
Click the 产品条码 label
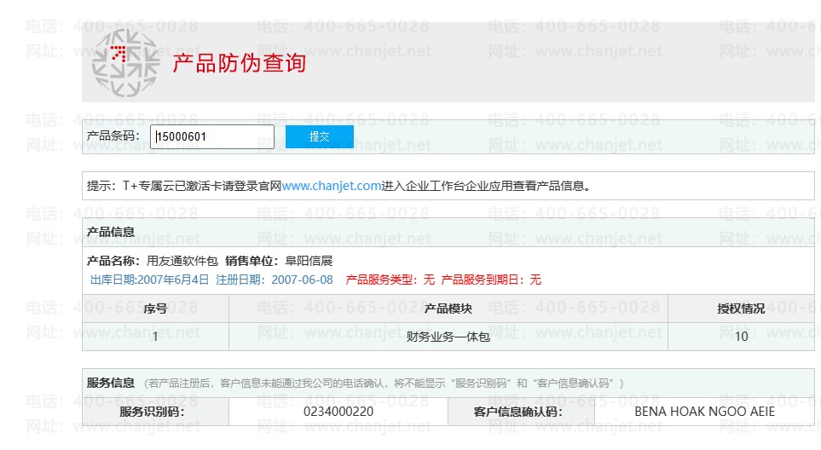(113, 136)
